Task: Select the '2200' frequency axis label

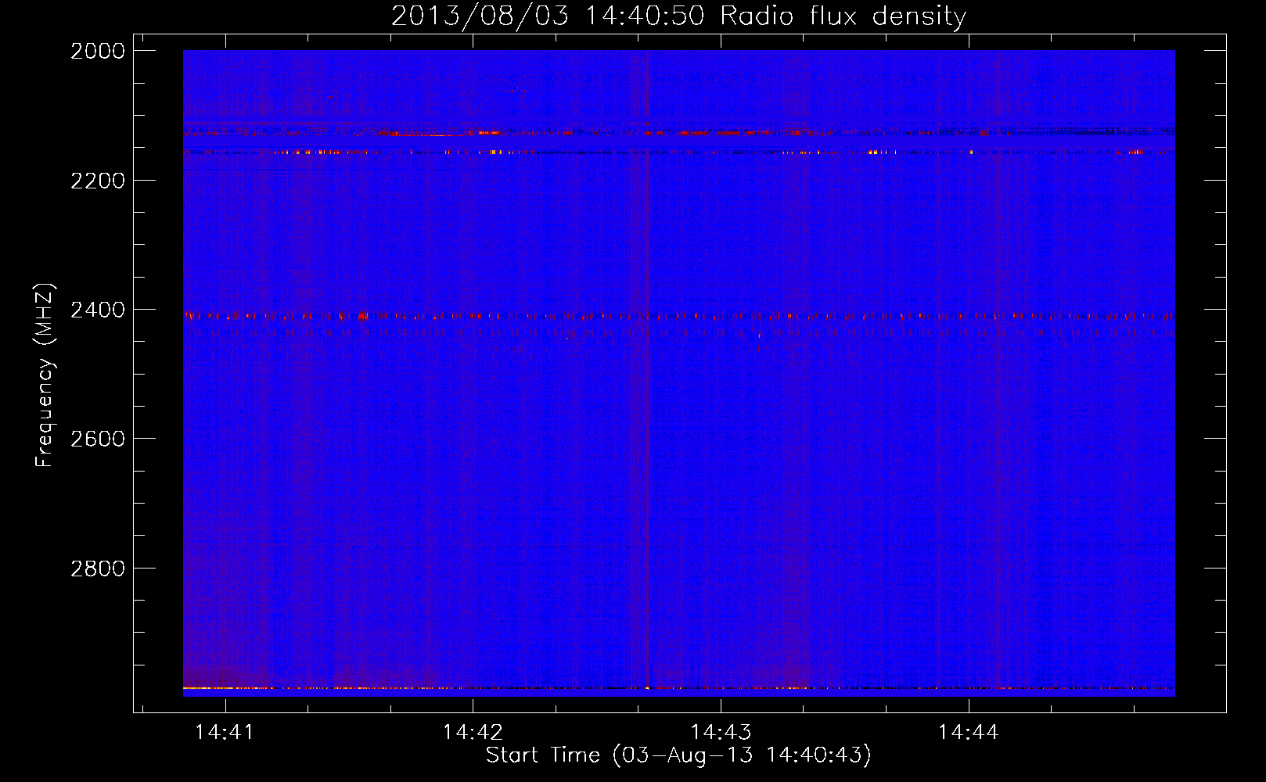Action: click(98, 181)
